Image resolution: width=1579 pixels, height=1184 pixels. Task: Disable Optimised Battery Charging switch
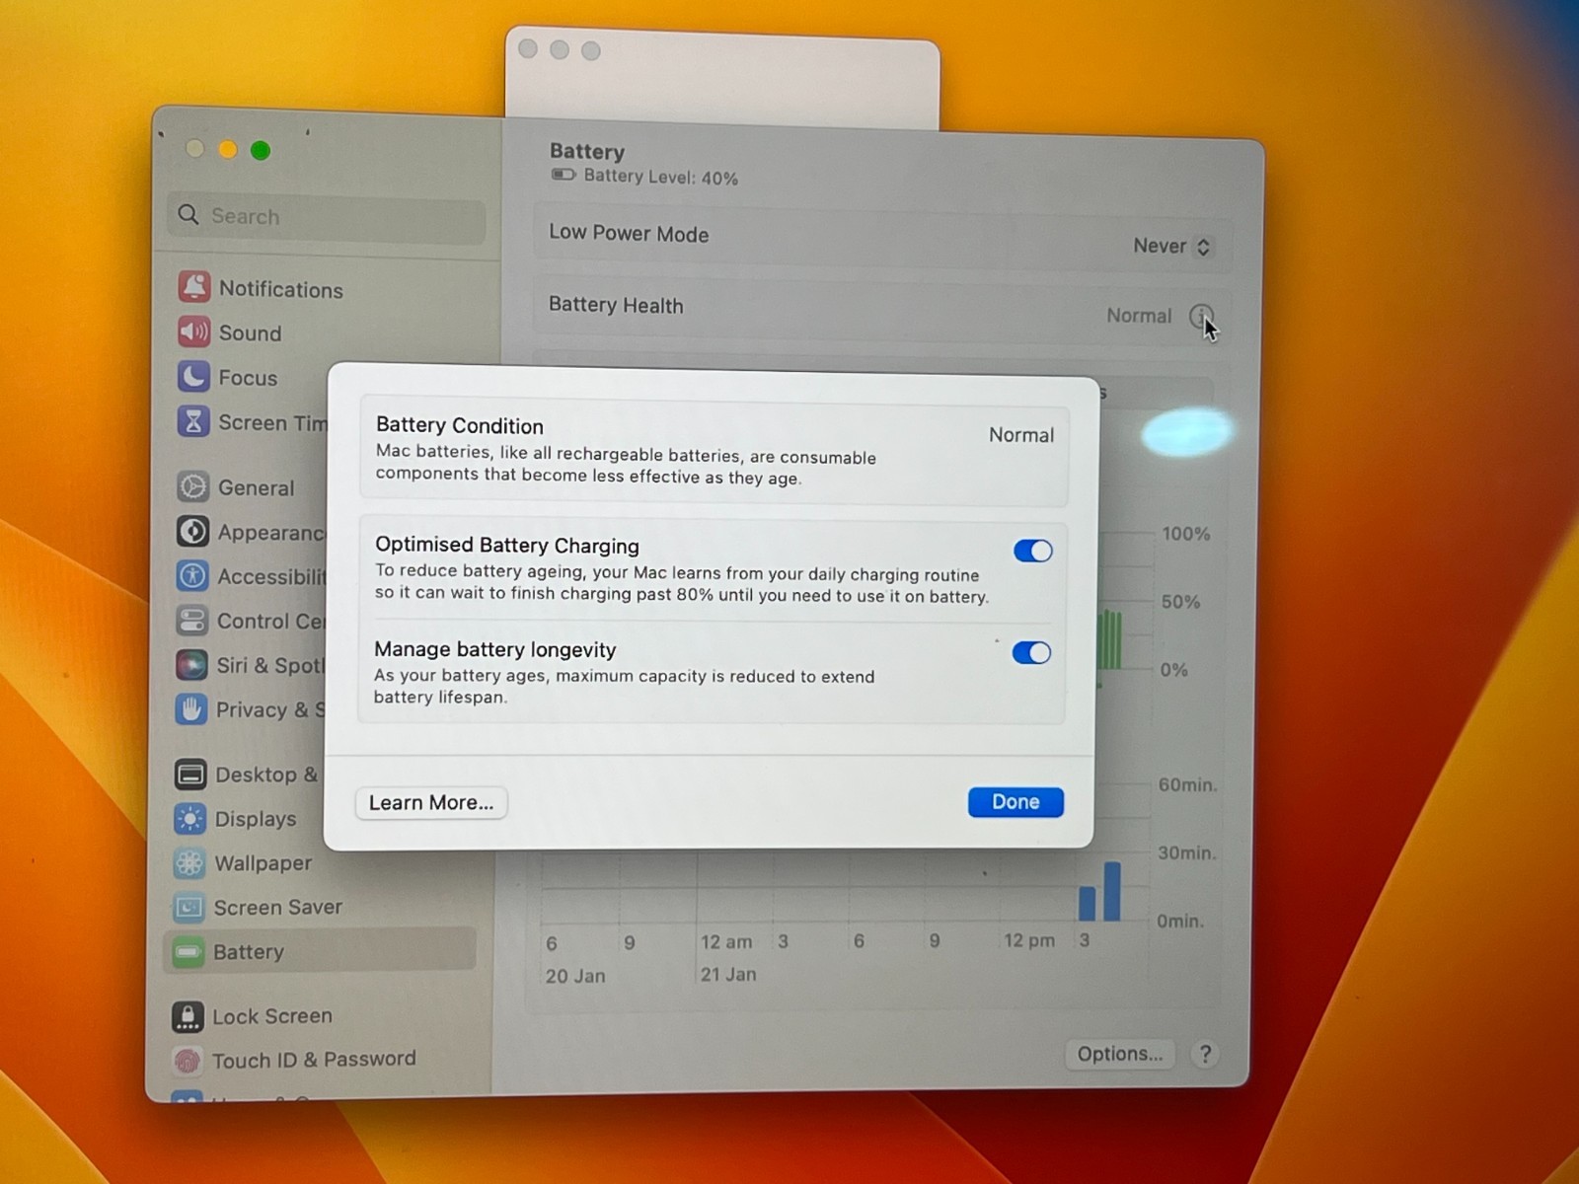pos(1032,551)
